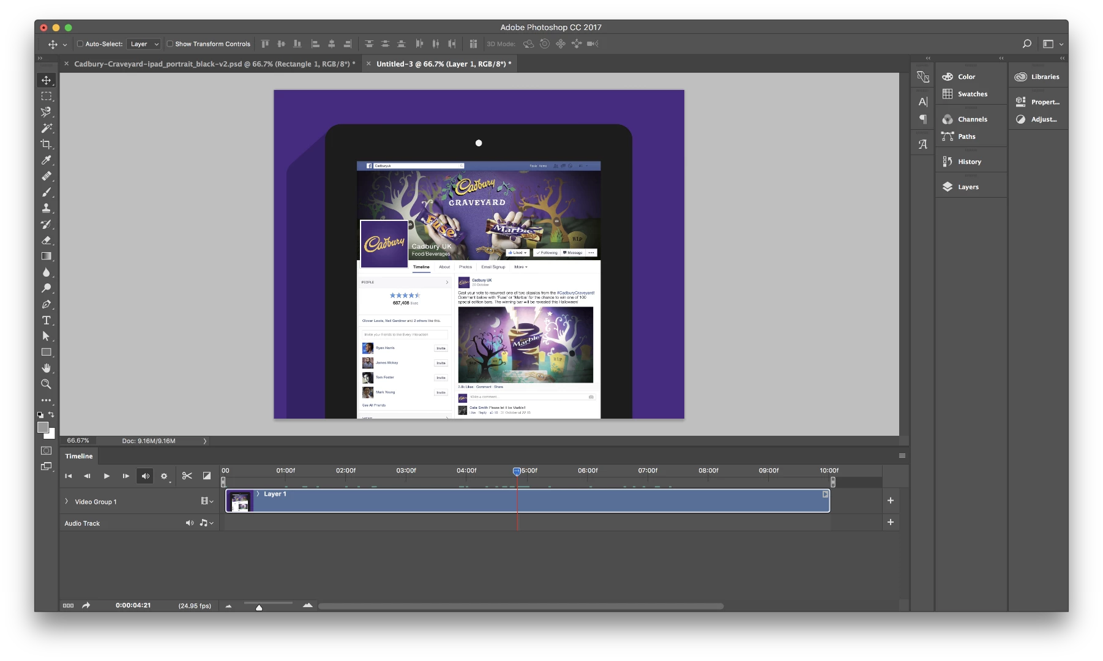Open the Search icon in options bar

click(x=1027, y=43)
